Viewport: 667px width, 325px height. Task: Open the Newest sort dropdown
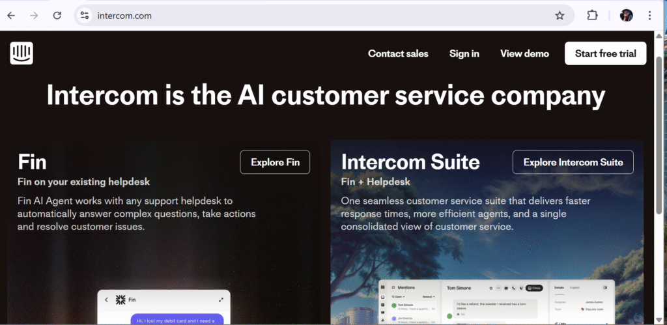tap(429, 296)
